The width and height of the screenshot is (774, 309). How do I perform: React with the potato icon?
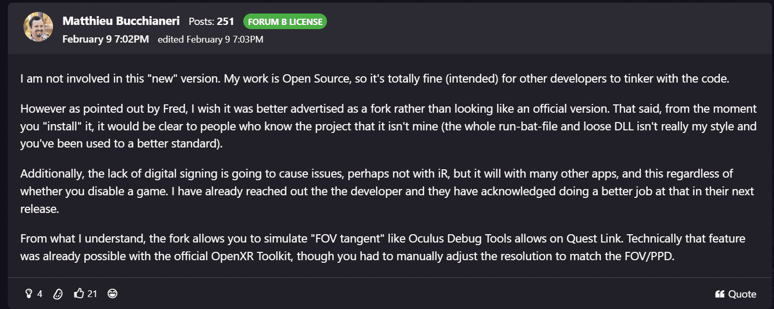[x=58, y=294]
